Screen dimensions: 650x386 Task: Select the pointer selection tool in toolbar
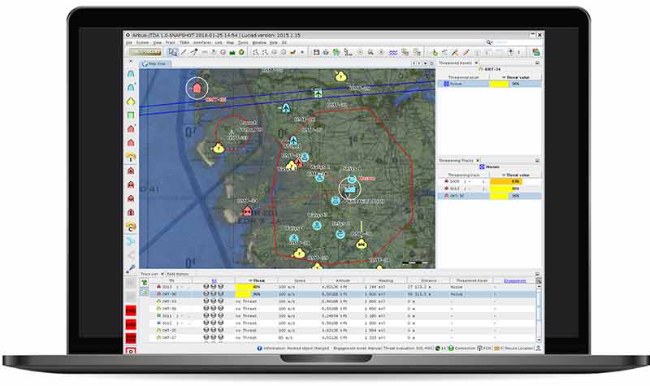pos(172,52)
